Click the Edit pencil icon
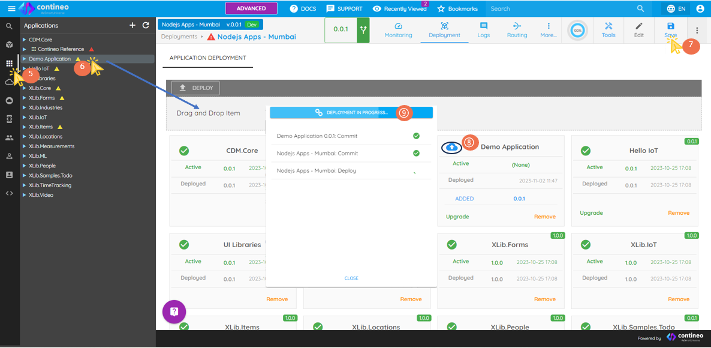Screen dimensions: 711x348 (x=639, y=26)
